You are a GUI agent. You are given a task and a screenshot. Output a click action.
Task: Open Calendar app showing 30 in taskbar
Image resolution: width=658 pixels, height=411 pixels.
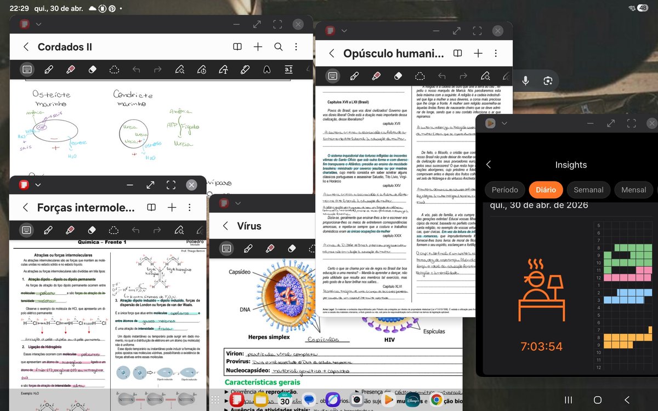tap(285, 401)
